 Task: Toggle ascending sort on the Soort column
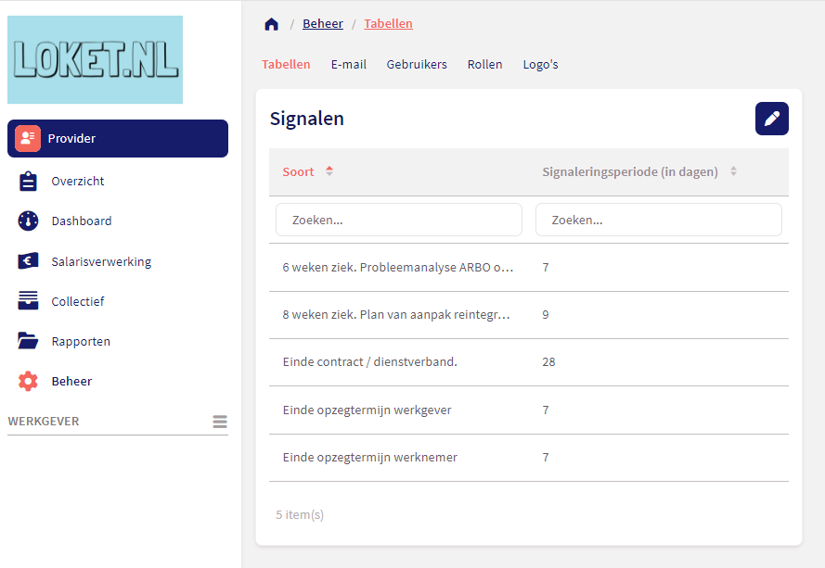[329, 168]
